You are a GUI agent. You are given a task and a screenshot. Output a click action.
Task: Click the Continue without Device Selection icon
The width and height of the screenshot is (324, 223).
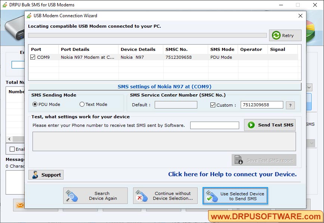[x=142, y=195]
